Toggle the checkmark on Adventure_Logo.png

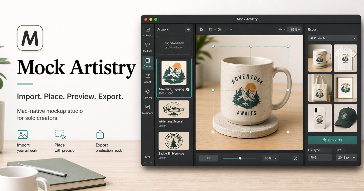[x=188, y=89]
